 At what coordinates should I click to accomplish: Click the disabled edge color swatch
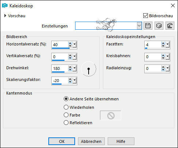pos(111,115)
